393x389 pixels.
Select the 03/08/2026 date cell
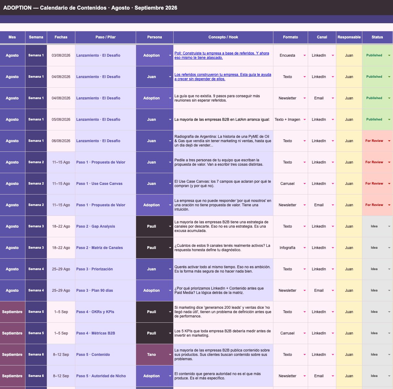61,55
